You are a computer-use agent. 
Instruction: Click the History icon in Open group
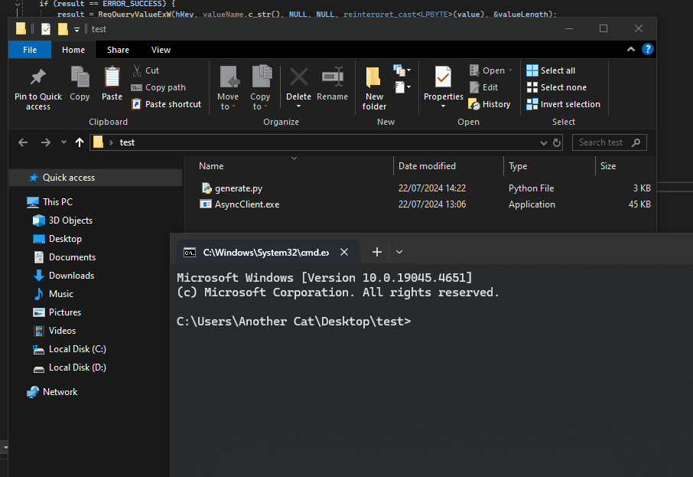coord(474,104)
